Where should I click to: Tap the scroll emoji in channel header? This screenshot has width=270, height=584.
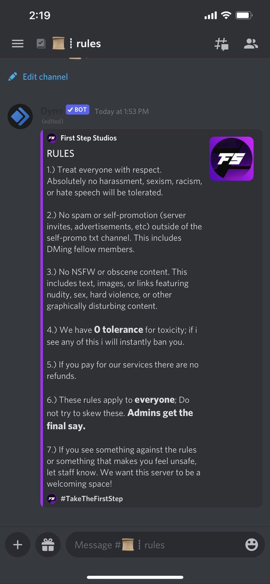point(58,44)
